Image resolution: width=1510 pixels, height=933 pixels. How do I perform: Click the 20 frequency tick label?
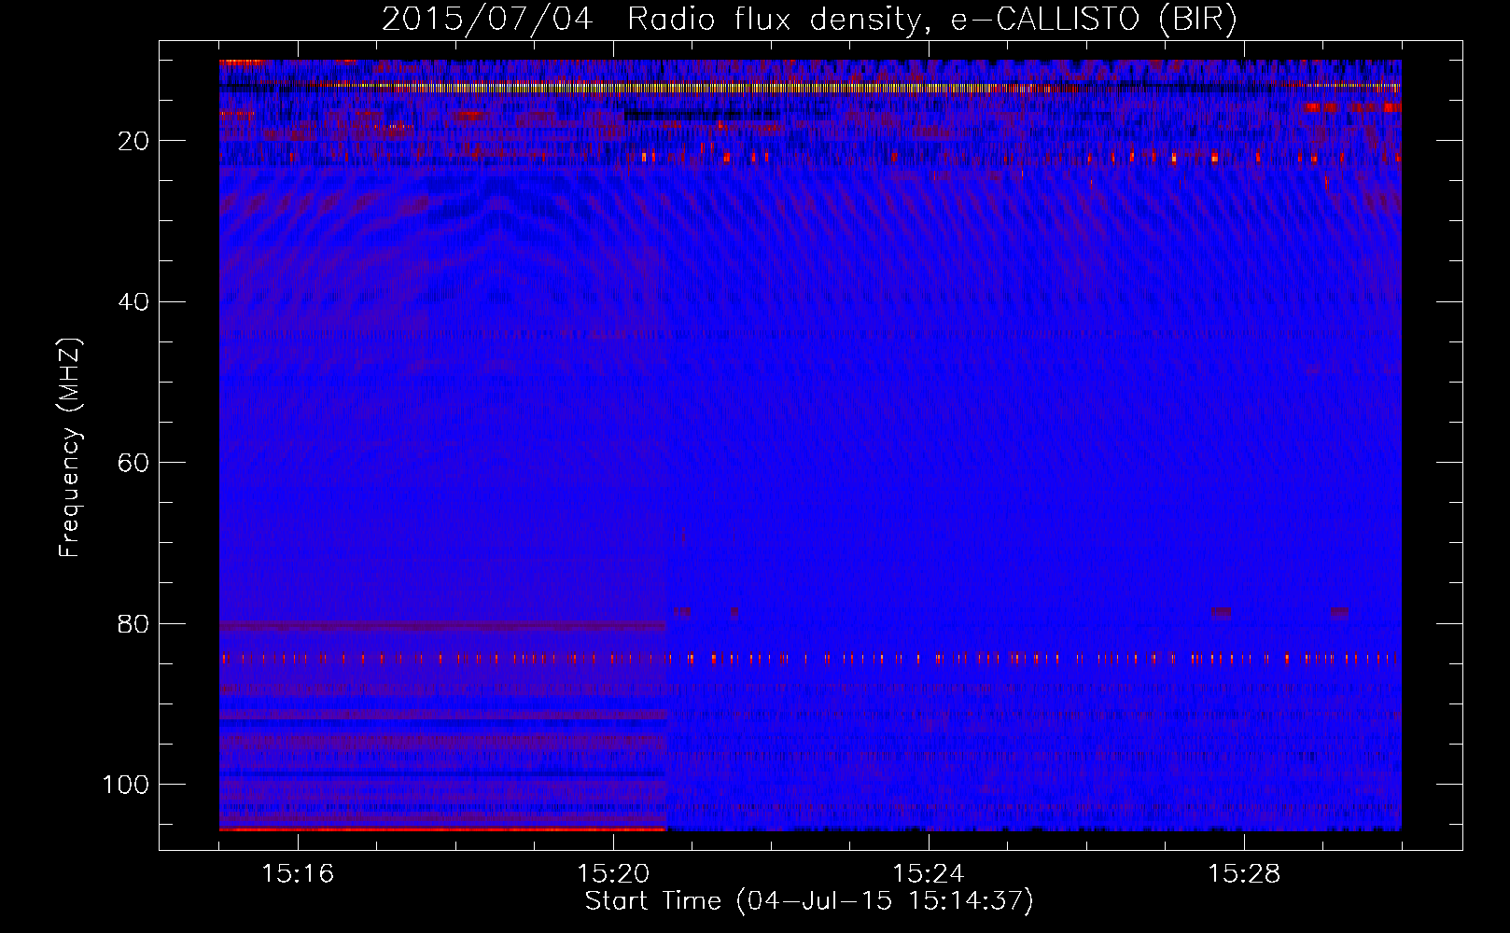pos(134,141)
